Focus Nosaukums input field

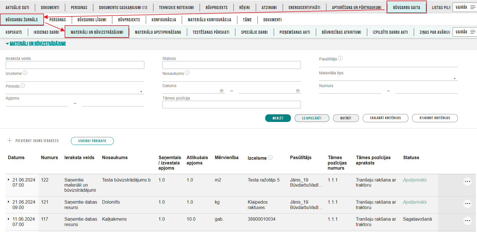232,79
